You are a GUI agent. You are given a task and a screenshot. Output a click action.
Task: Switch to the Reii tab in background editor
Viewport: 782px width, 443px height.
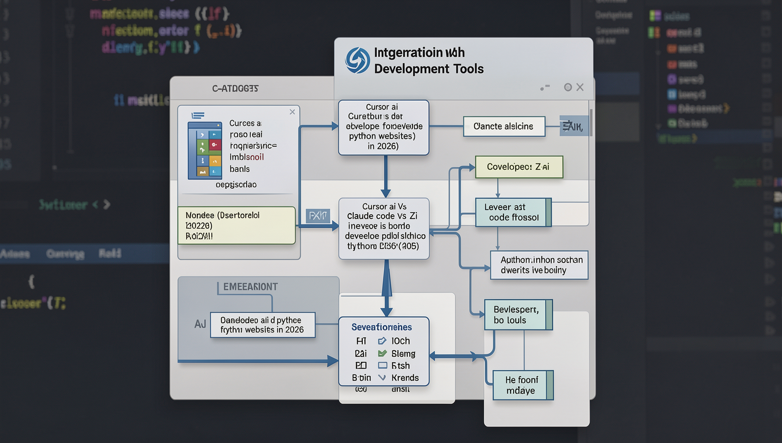coord(109,253)
